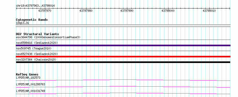Image resolution: width=238 pixels, height=97 pixels.
Task: Open the LYPD5|NM_001288763 transcript label
Action: point(30,84)
